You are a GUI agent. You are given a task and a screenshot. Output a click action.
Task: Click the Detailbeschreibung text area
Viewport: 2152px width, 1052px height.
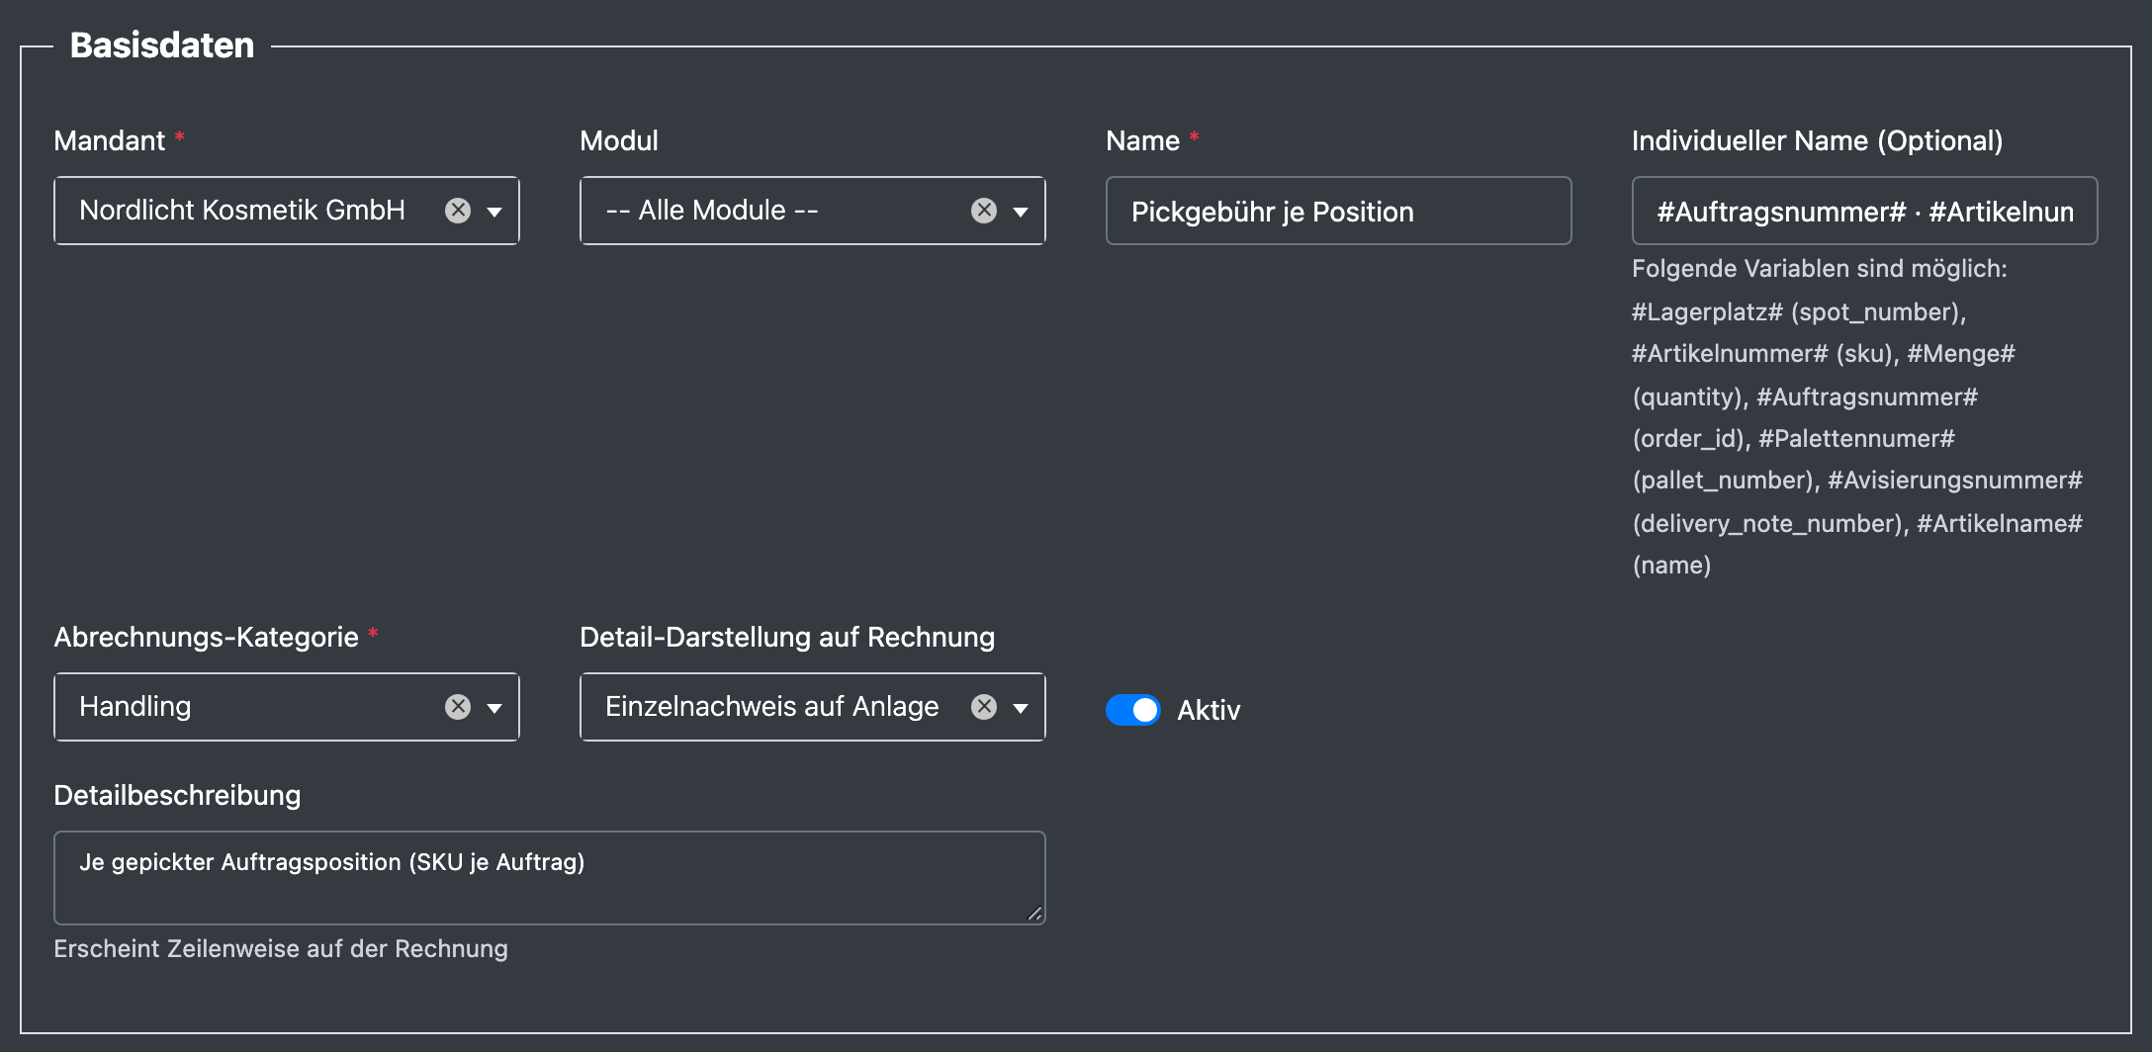pos(549,878)
